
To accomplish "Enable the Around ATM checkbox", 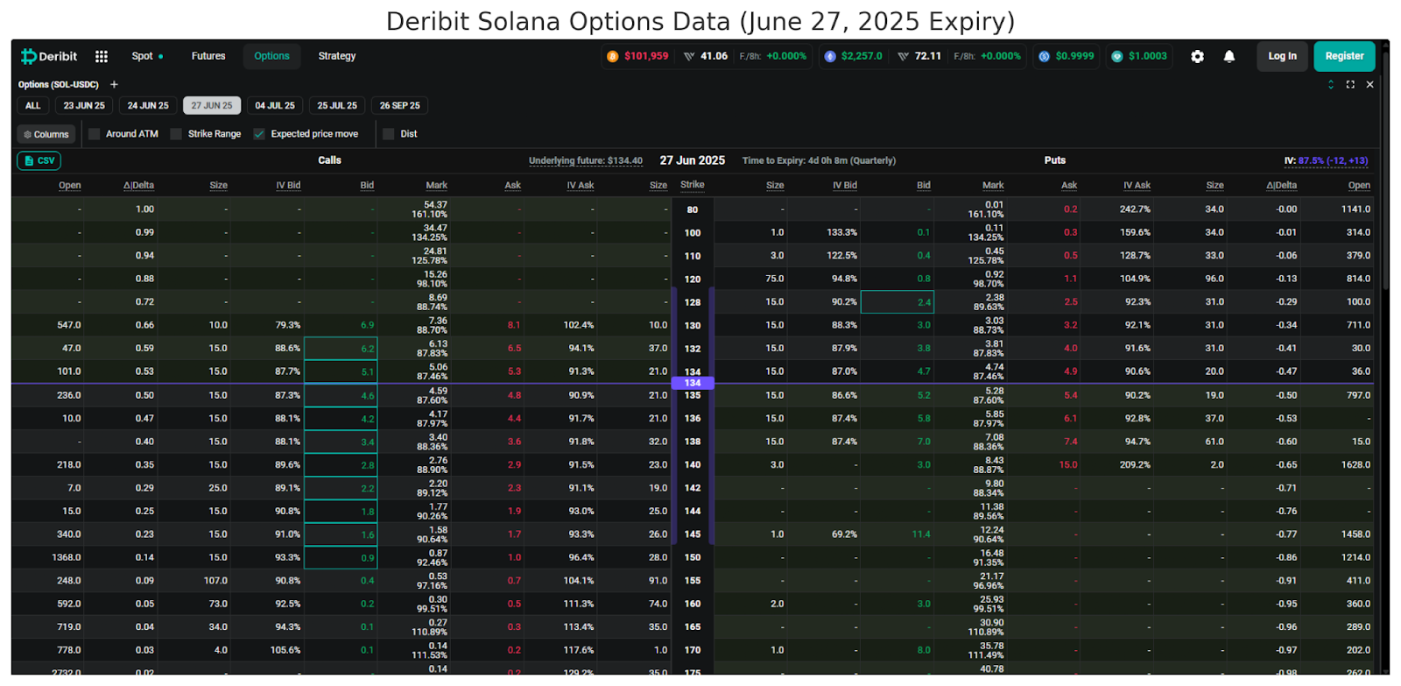I will (95, 134).
